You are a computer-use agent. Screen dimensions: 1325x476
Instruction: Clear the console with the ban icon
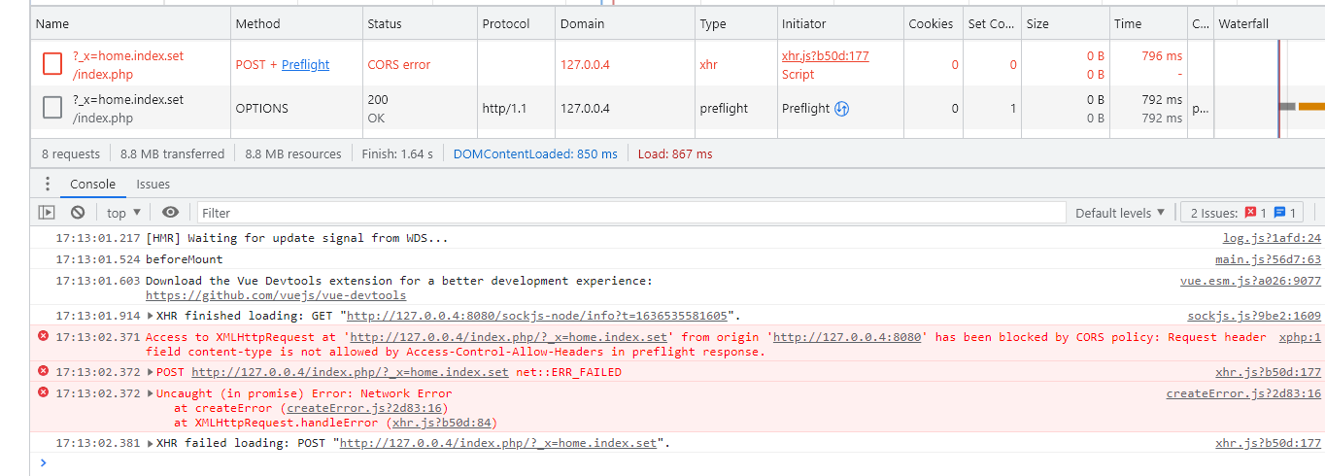pos(78,213)
